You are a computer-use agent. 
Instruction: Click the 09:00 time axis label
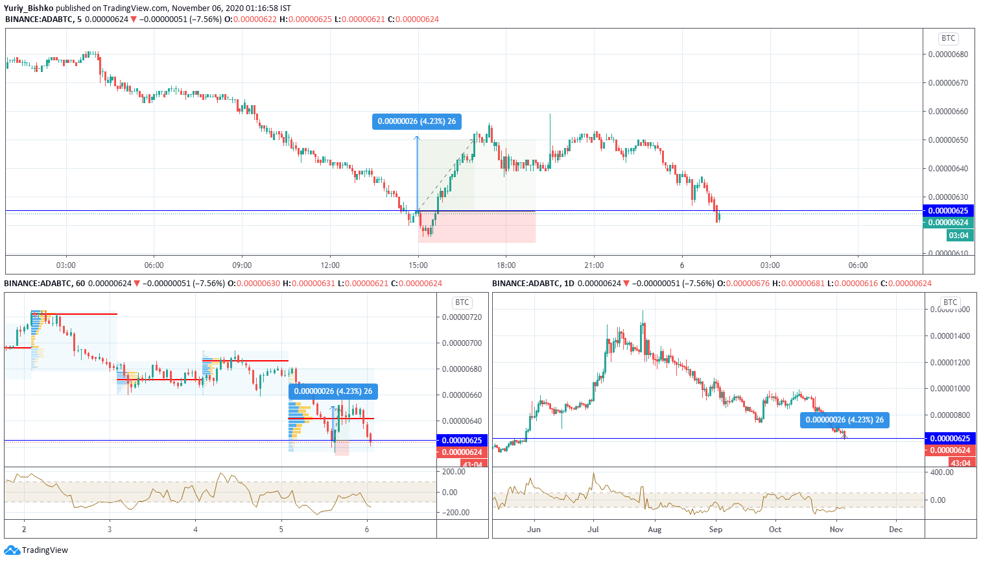tap(242, 265)
